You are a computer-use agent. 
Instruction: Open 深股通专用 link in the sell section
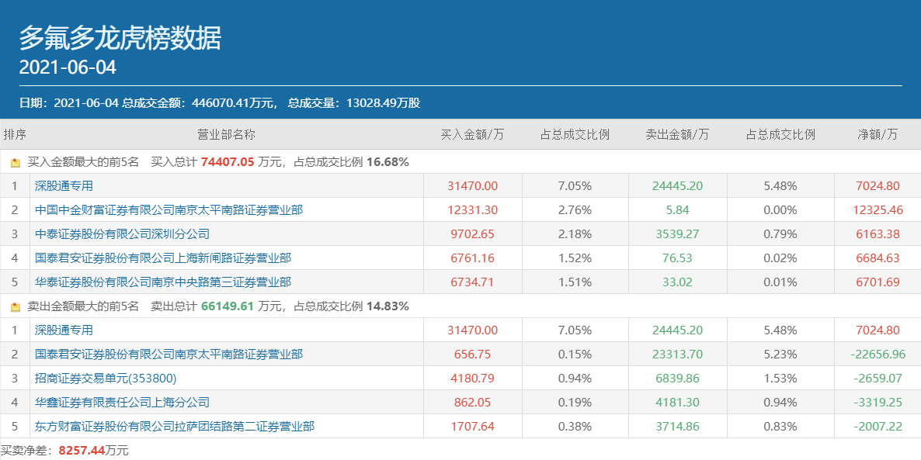coord(64,330)
